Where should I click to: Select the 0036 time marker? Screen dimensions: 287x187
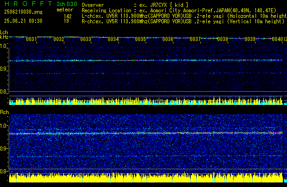coord(168,39)
